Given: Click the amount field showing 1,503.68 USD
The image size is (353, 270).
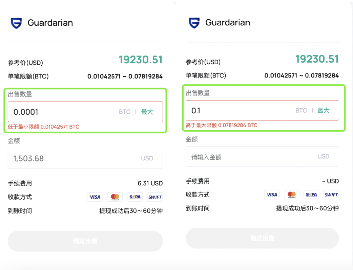Looking at the screenshot, I should [75, 158].
